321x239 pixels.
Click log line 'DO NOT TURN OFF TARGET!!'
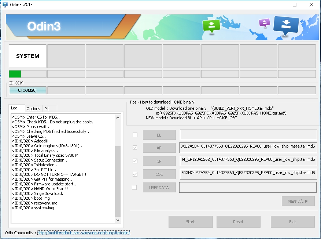(x=49, y=174)
